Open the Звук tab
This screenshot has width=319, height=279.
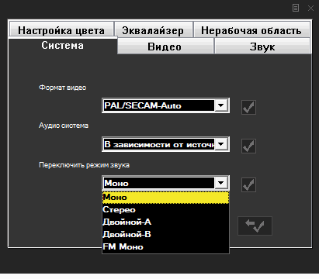pyautogui.click(x=262, y=46)
